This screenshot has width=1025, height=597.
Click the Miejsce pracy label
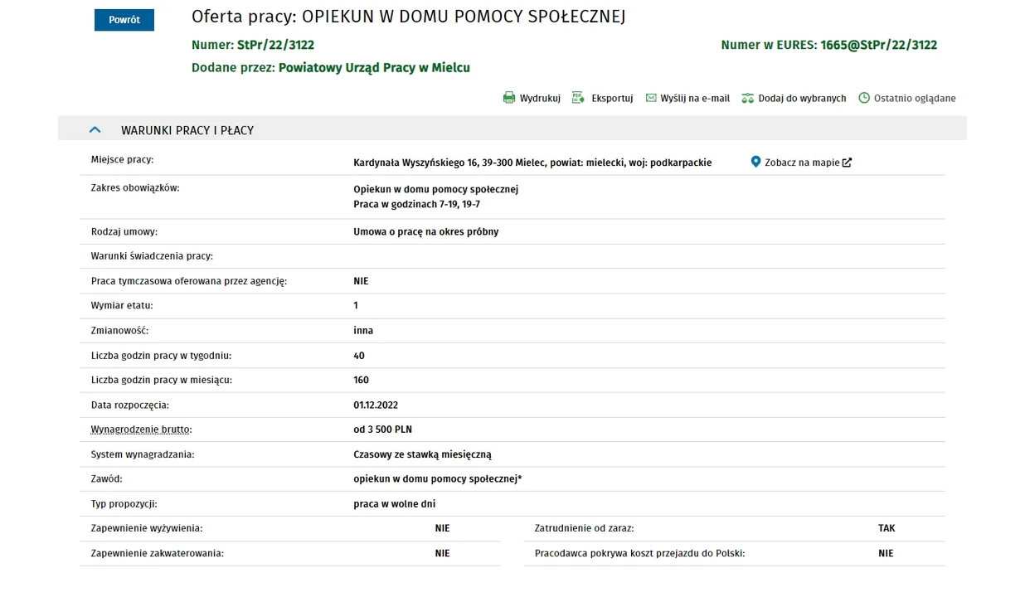[123, 159]
